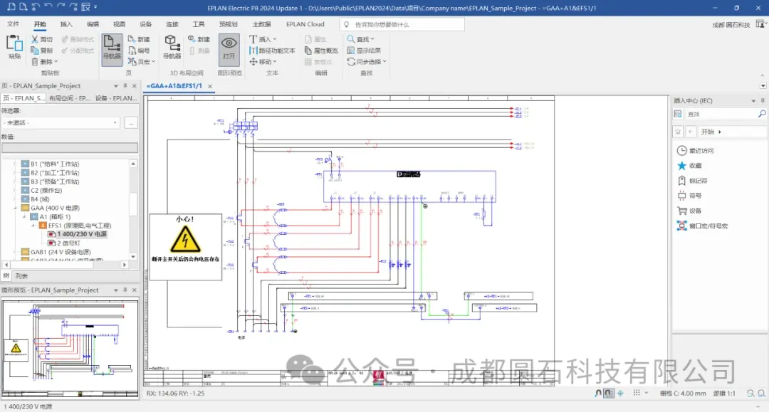Open the 插入 text dropdown

(263, 39)
